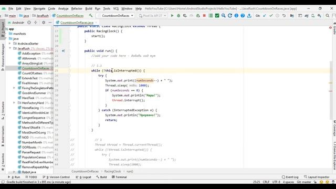This screenshot has width=336, height=189.
Task: Toggle the Project tool window side tab
Action: 3,29
